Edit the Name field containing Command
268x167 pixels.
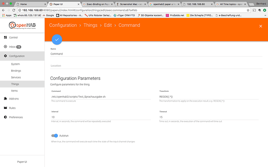[x=156, y=54]
